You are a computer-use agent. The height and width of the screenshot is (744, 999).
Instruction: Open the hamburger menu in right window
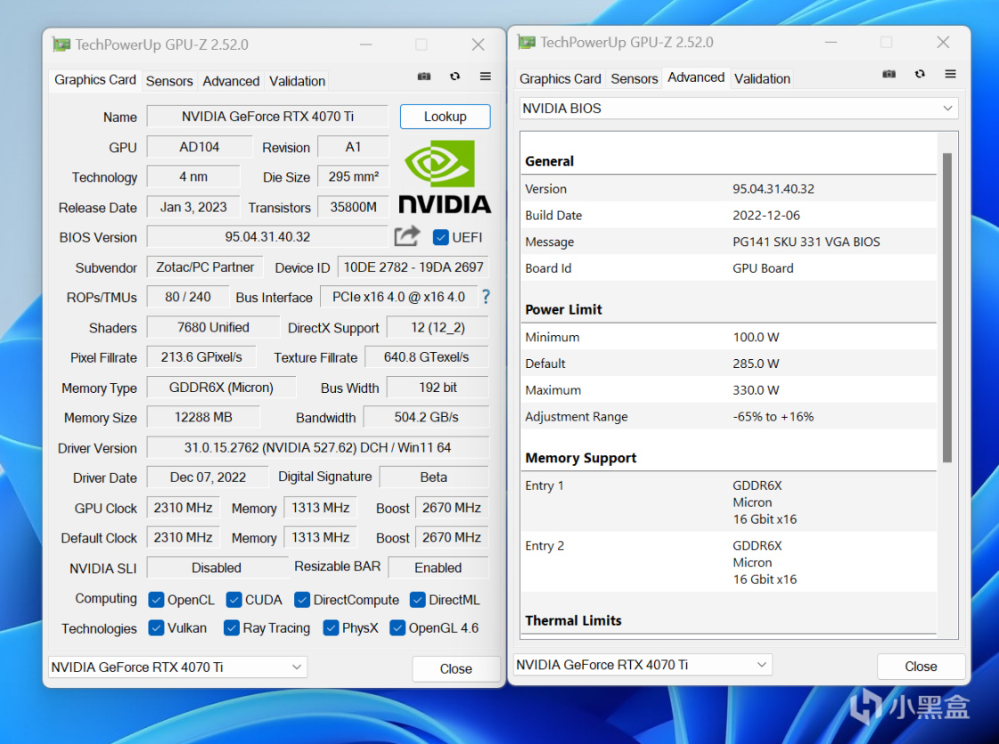[951, 74]
